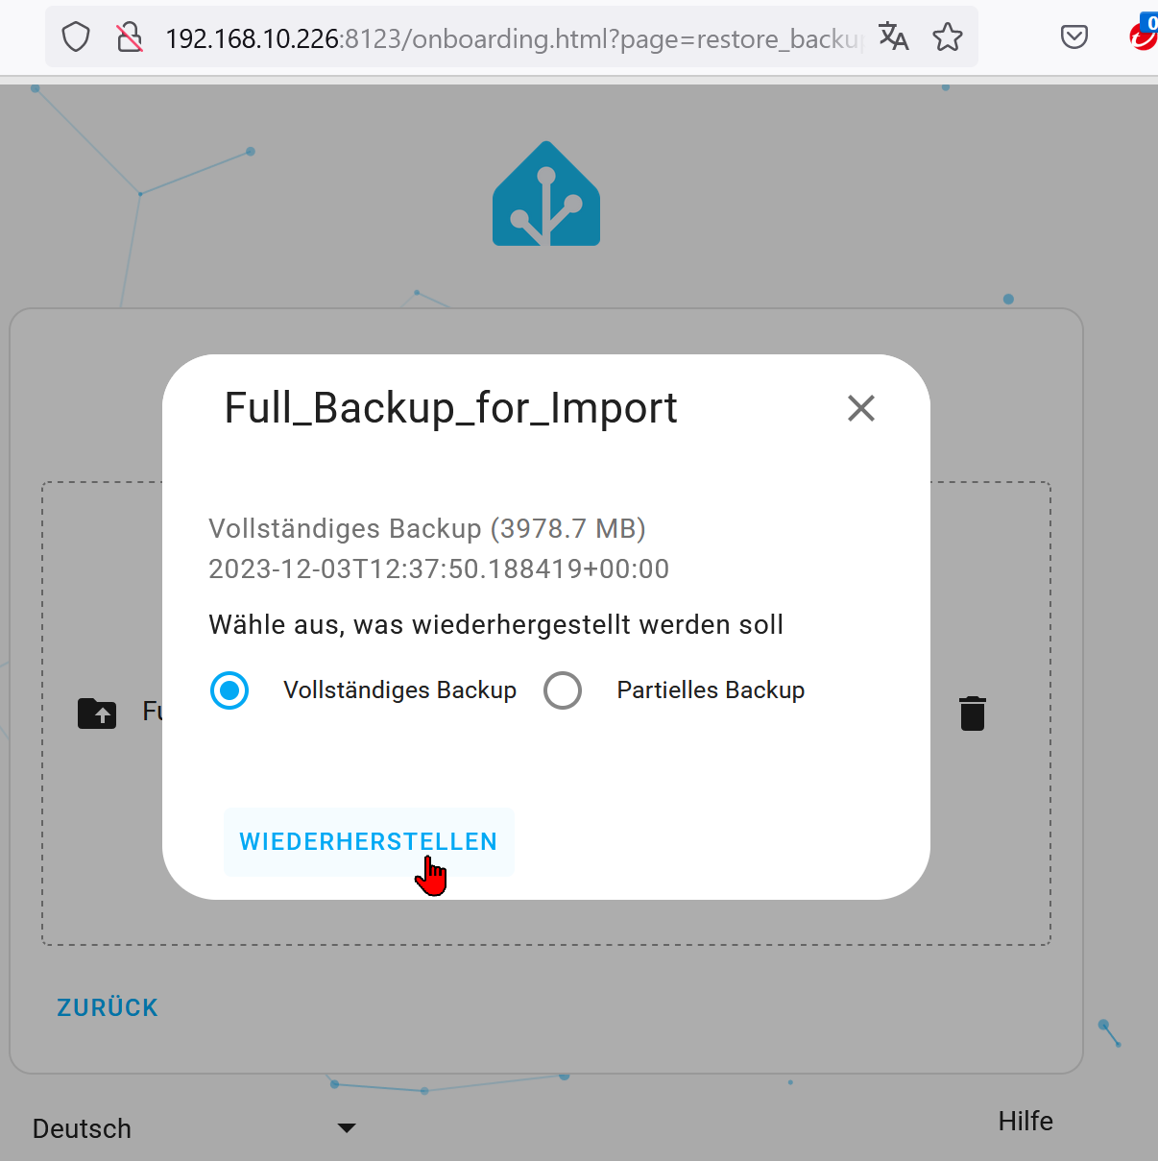Go back with the ZURÜCK button
This screenshot has height=1161, width=1158.
(x=108, y=1007)
